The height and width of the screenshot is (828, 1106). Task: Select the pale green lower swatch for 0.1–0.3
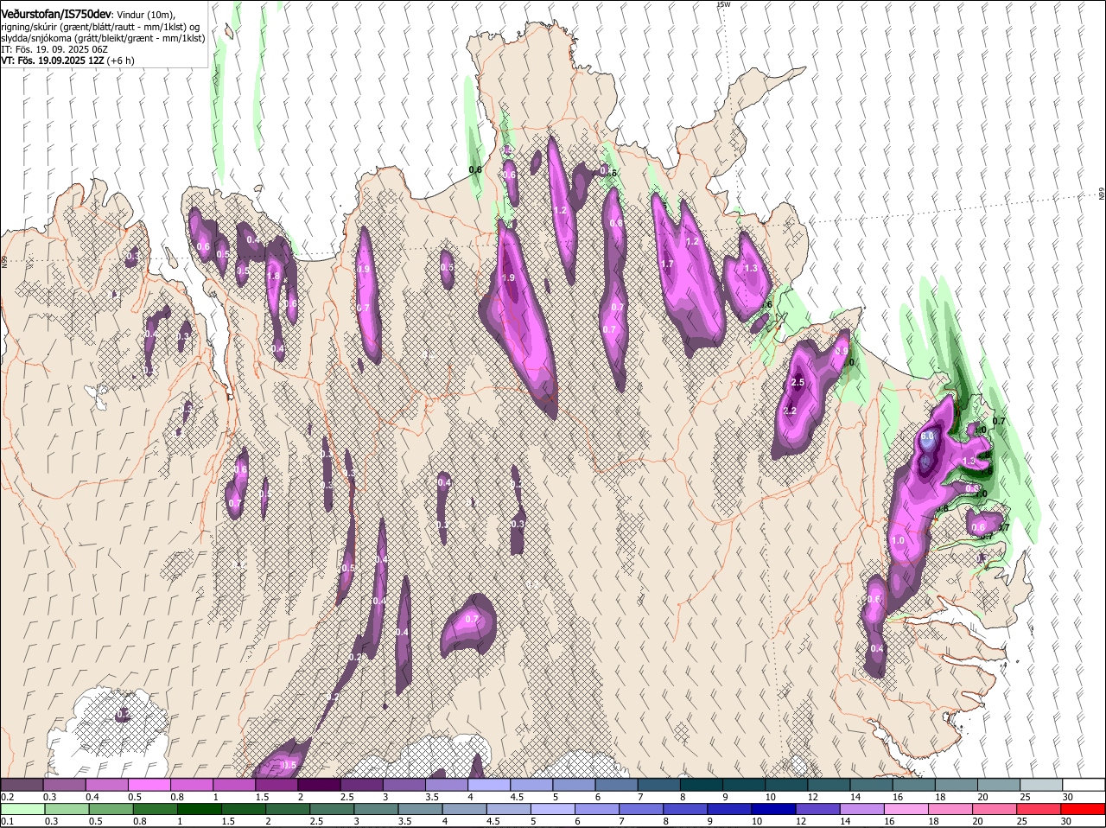(23, 809)
